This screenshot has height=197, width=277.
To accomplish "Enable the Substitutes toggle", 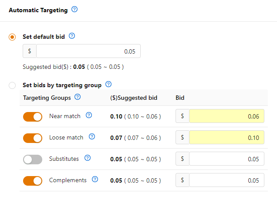I will 33,160.
